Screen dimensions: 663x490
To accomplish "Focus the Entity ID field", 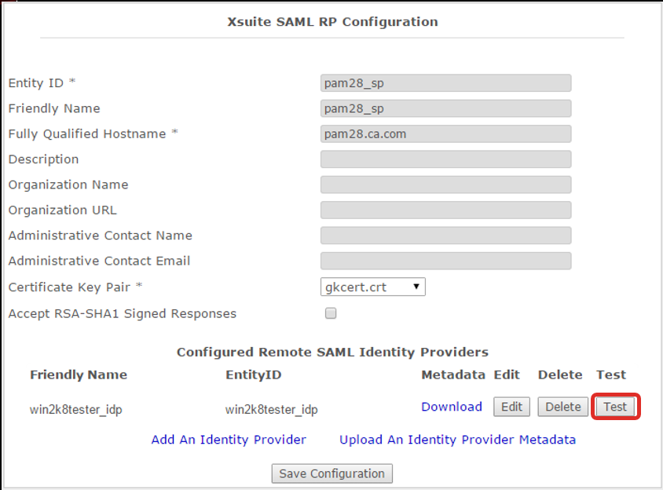I will point(445,83).
